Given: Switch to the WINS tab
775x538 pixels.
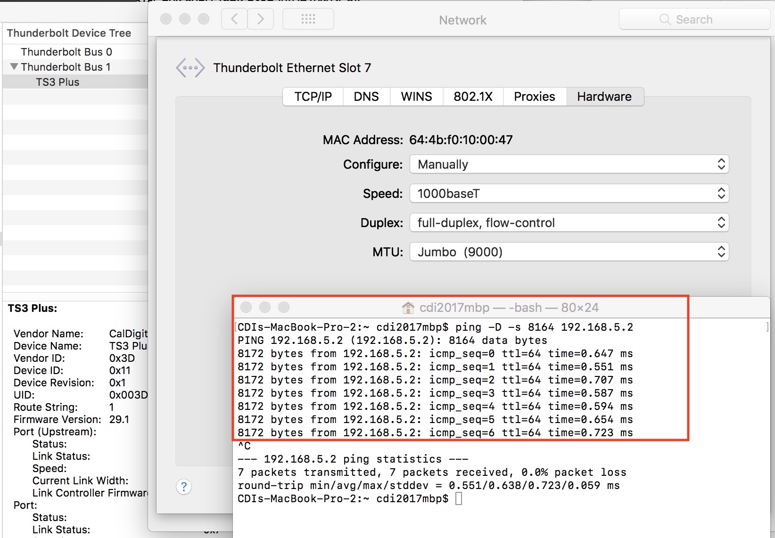Looking at the screenshot, I should (417, 97).
